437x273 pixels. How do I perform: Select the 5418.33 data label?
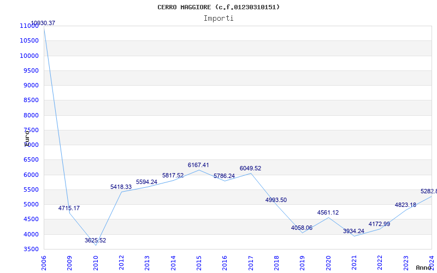[121, 187]
